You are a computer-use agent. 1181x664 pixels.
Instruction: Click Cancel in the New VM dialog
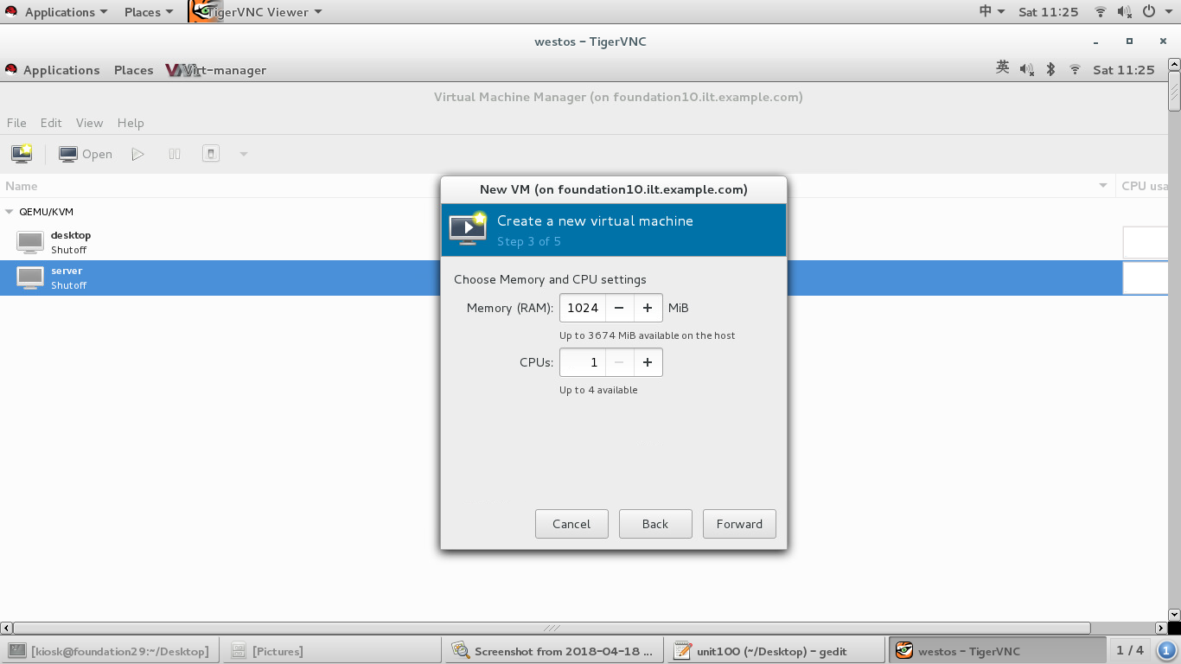tap(571, 524)
